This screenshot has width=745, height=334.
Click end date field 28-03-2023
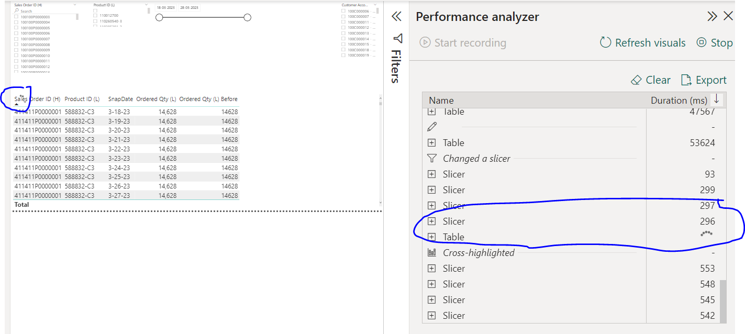(189, 8)
